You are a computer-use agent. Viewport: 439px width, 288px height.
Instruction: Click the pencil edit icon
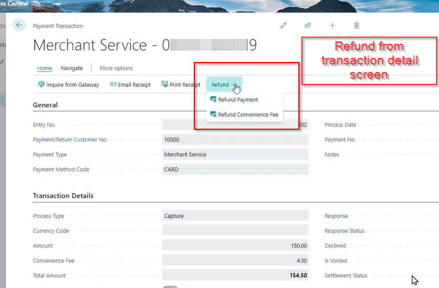pyautogui.click(x=284, y=25)
